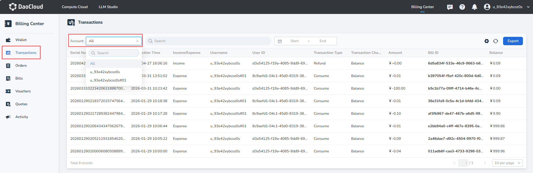Click the 'Refund' transaction type cell

click(x=320, y=63)
